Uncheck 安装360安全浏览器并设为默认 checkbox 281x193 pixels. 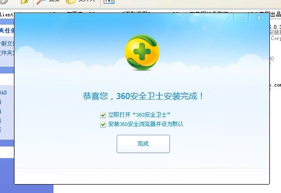tap(103, 124)
